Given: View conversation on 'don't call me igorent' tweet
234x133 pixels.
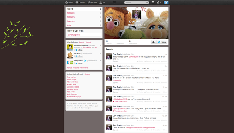Looking at the screenshot, I should tap(120, 111).
